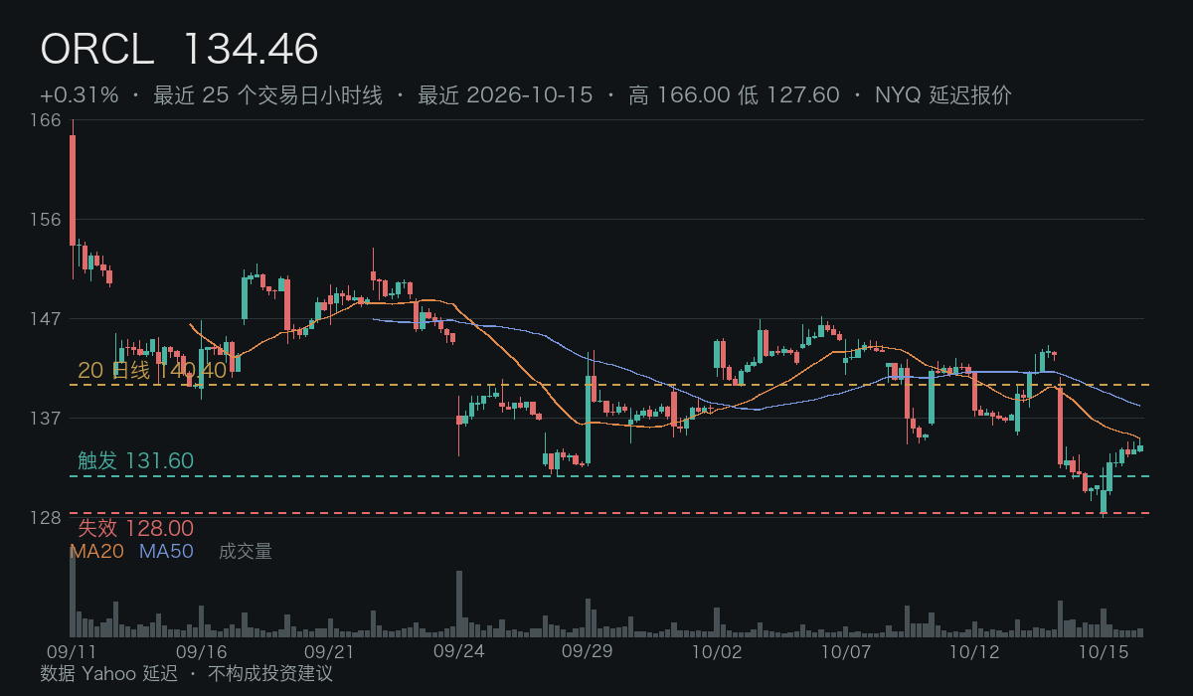Screen dimensions: 1193x696
Task: Click the 最近 25 个交易日小时线 label
Action: [x=267, y=95]
